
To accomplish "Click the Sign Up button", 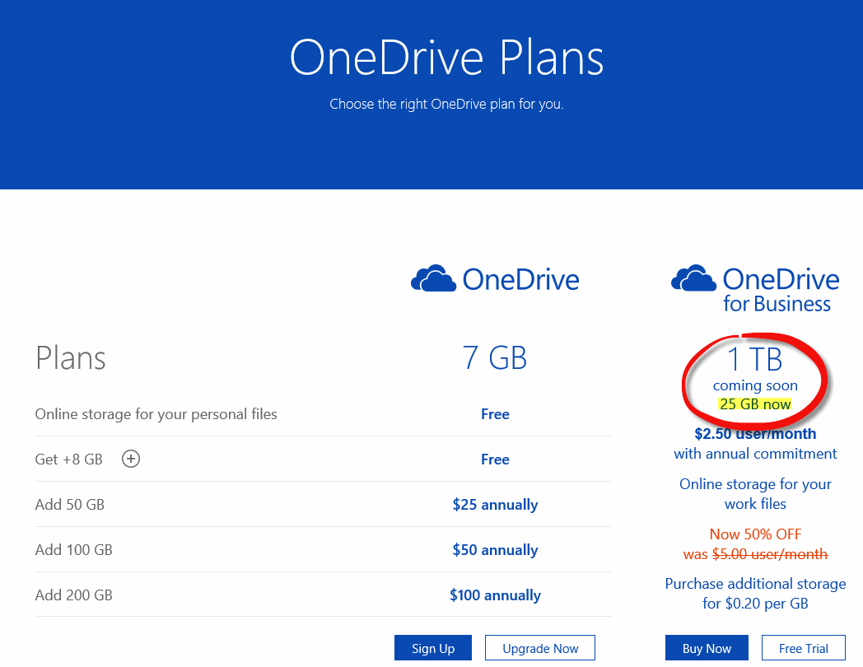I will point(432,648).
